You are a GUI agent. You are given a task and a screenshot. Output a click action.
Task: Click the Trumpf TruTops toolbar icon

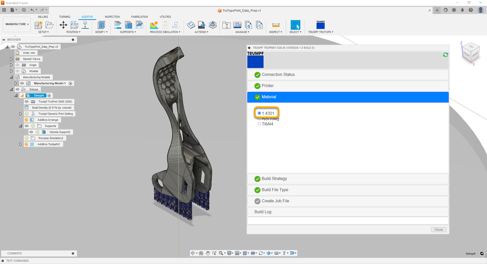pos(320,25)
